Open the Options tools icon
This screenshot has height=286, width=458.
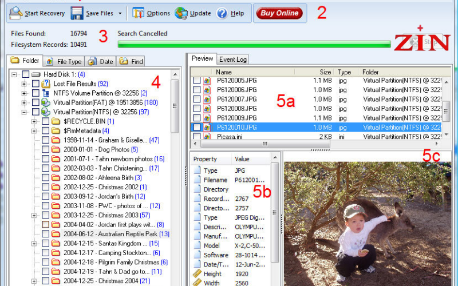pyautogui.click(x=138, y=13)
